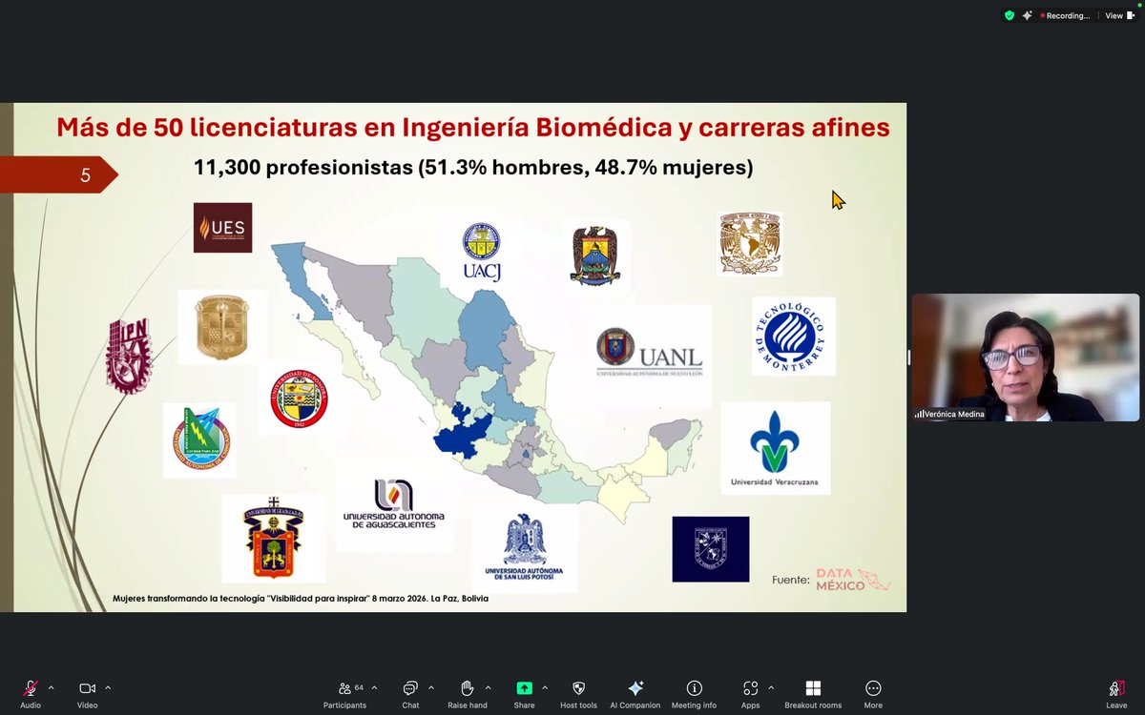Click the green encryption shield icon

click(x=1010, y=15)
